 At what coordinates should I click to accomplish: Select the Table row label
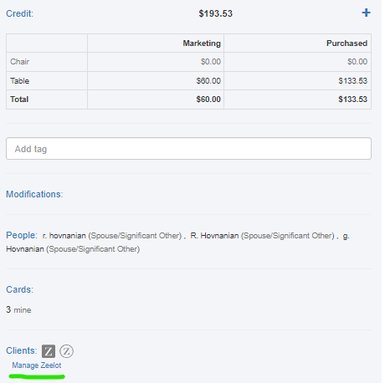[x=19, y=81]
